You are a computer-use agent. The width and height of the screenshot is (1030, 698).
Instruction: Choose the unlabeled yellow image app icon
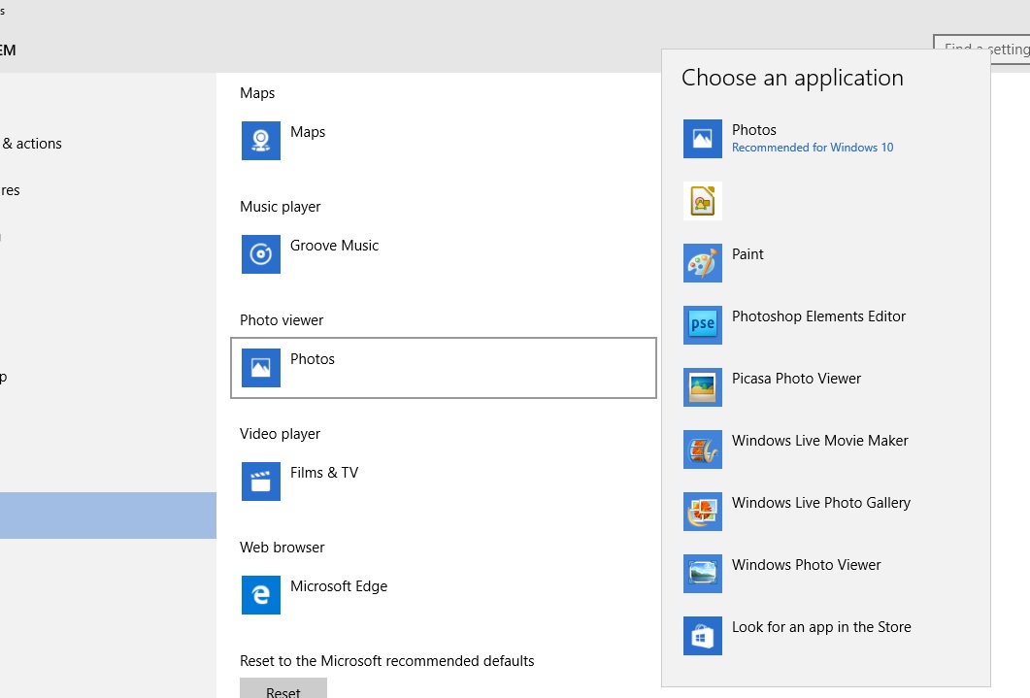click(x=702, y=201)
